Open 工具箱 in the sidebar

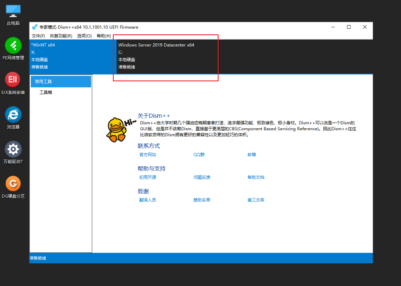point(45,92)
